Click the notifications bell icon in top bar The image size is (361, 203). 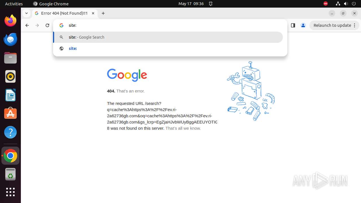point(211,4)
